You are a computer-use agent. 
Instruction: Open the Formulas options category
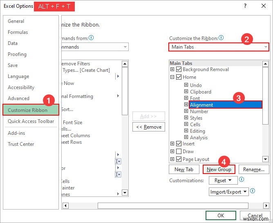coord(18,32)
